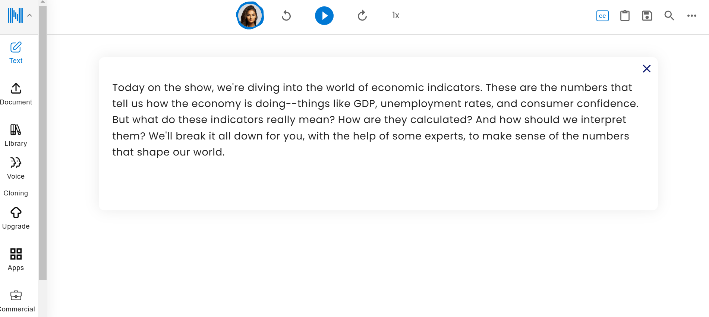Close the text card with X
Screen dimensions: 709x317
point(646,69)
